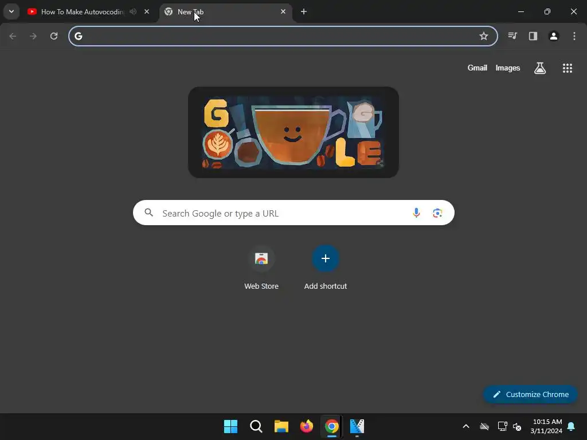Focus the Chrome address bar
587x440 pixels.
[x=283, y=36]
